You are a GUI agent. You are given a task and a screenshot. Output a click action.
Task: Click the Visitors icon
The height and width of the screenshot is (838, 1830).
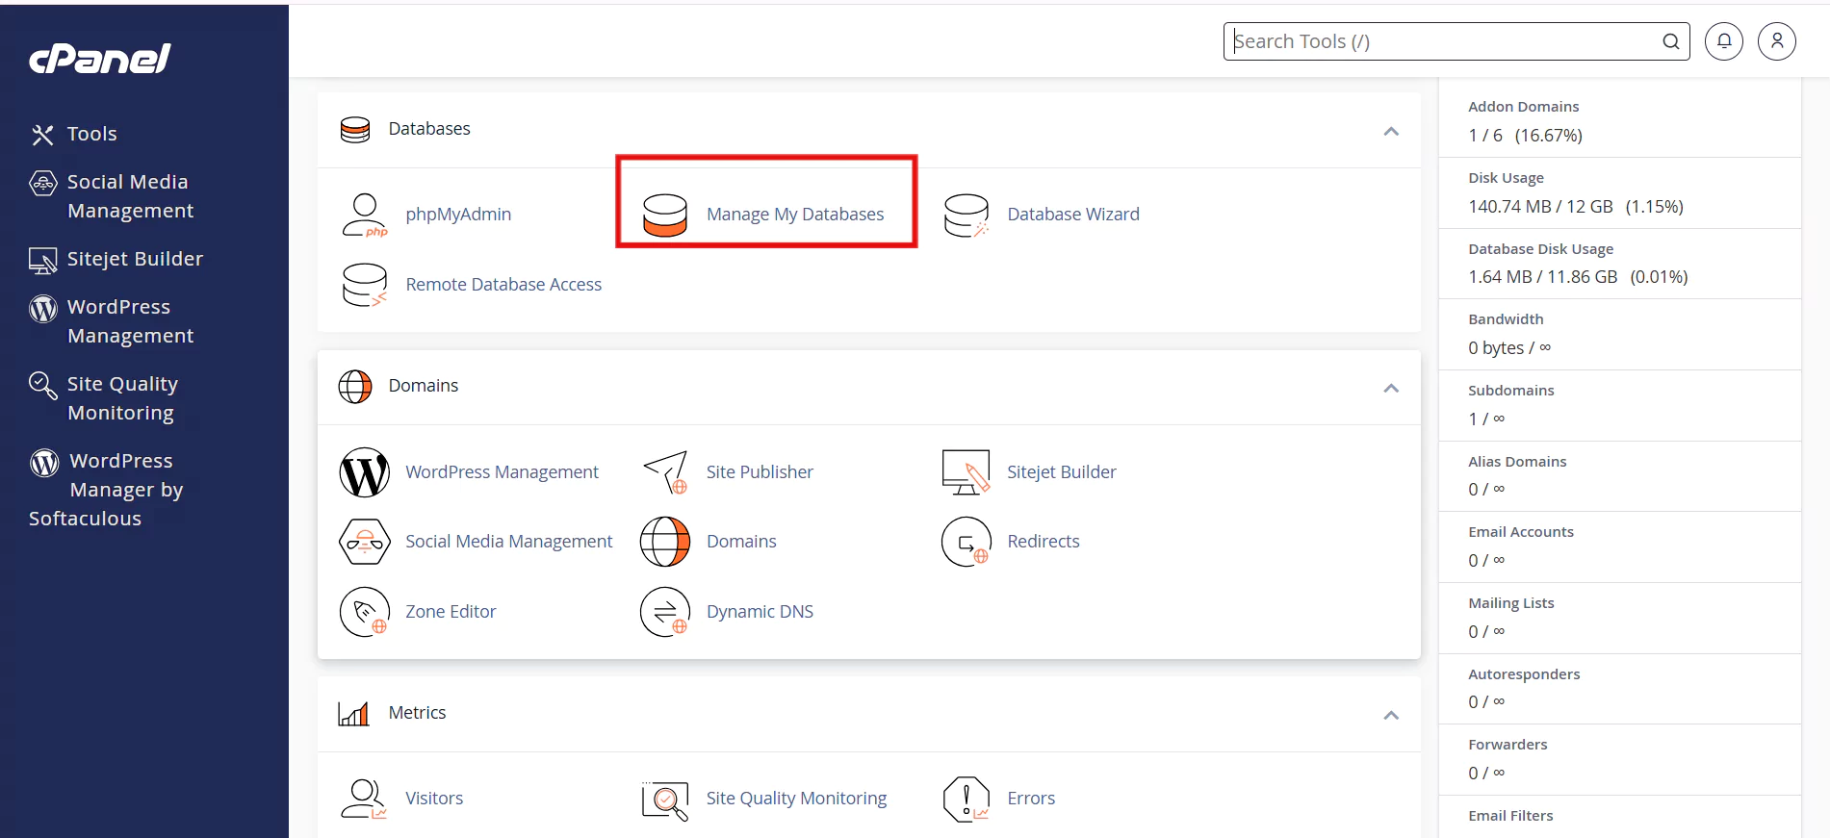point(365,799)
